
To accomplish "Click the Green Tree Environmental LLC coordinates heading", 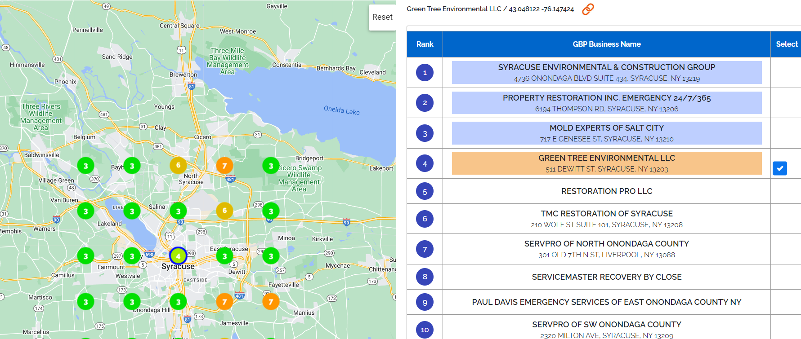I will tap(490, 9).
